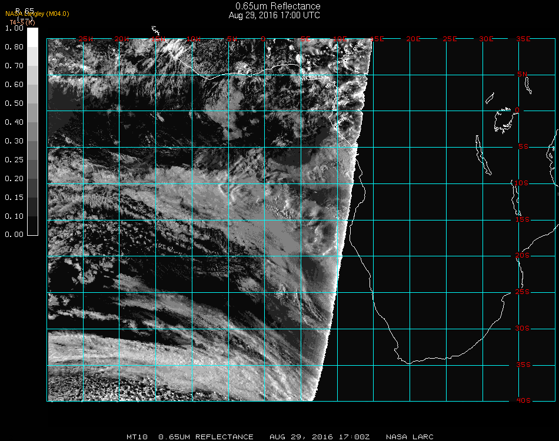Select the 10S latitude label
This screenshot has width=559, height=441.
(x=521, y=183)
